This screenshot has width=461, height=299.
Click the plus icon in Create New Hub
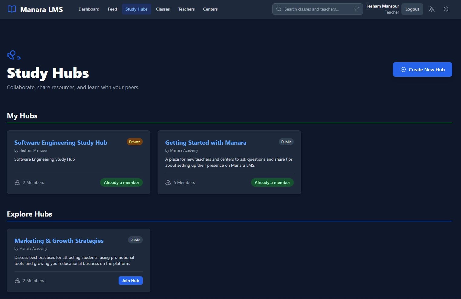coord(403,69)
